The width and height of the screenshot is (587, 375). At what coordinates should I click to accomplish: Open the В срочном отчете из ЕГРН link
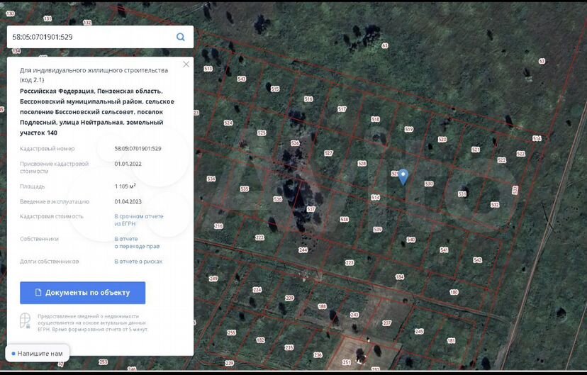(139, 220)
